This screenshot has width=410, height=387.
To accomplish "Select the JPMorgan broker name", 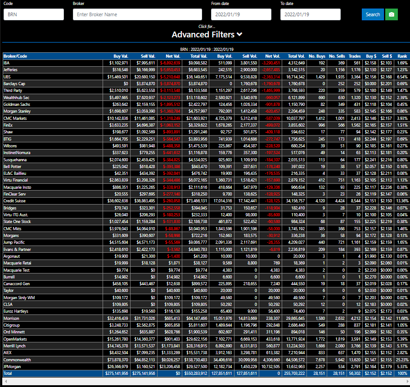I will coord(12,367).
